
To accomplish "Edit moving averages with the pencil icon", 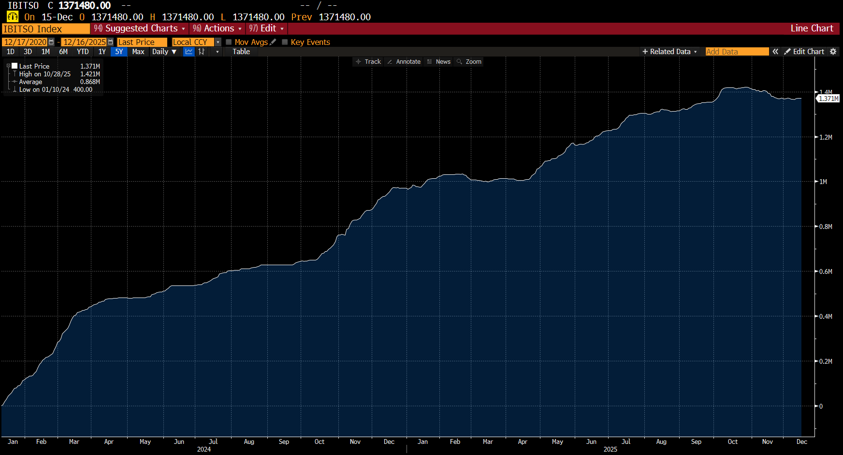I will coord(273,42).
